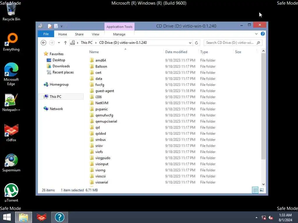Switch to large icons view layout
Screen dimensions: 298x223
point(262,190)
